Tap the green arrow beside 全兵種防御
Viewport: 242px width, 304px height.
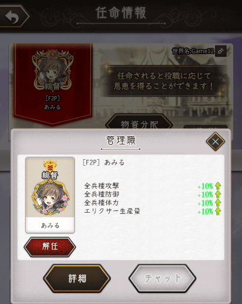click(x=218, y=195)
